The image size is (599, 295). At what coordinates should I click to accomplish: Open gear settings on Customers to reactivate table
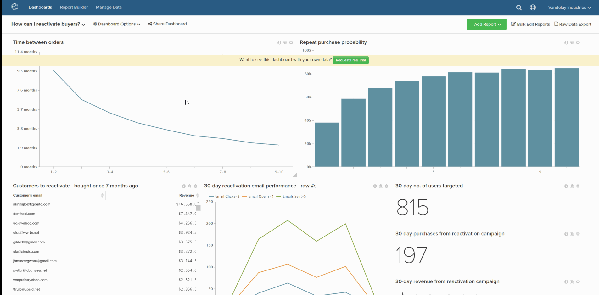coord(195,186)
